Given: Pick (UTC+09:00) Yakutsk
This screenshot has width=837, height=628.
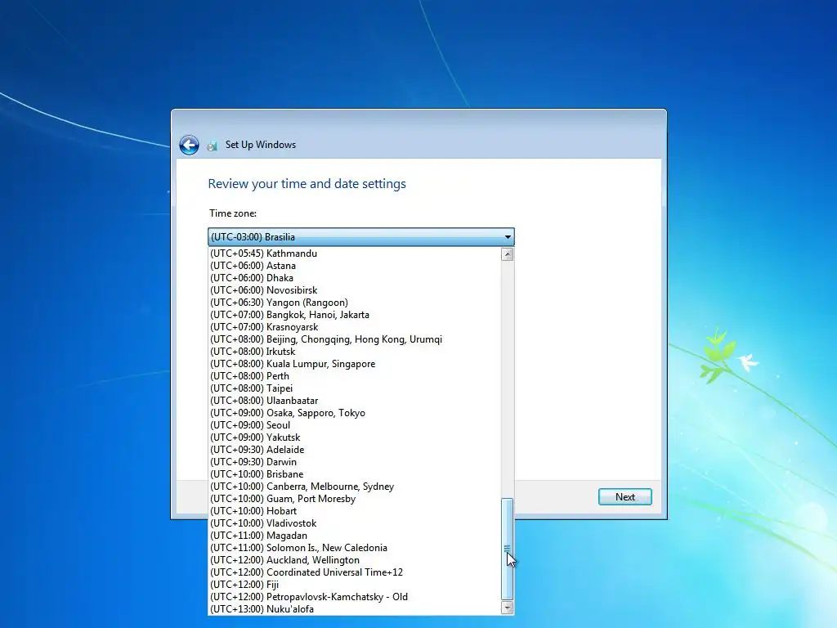Looking at the screenshot, I should pos(355,437).
